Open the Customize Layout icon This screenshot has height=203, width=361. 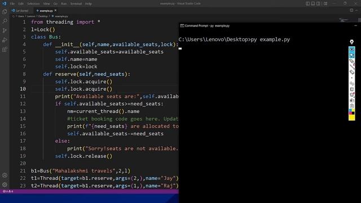click(325, 3)
